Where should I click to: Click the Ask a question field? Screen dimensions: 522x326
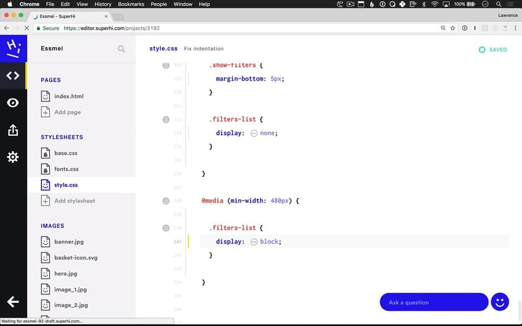(x=434, y=302)
